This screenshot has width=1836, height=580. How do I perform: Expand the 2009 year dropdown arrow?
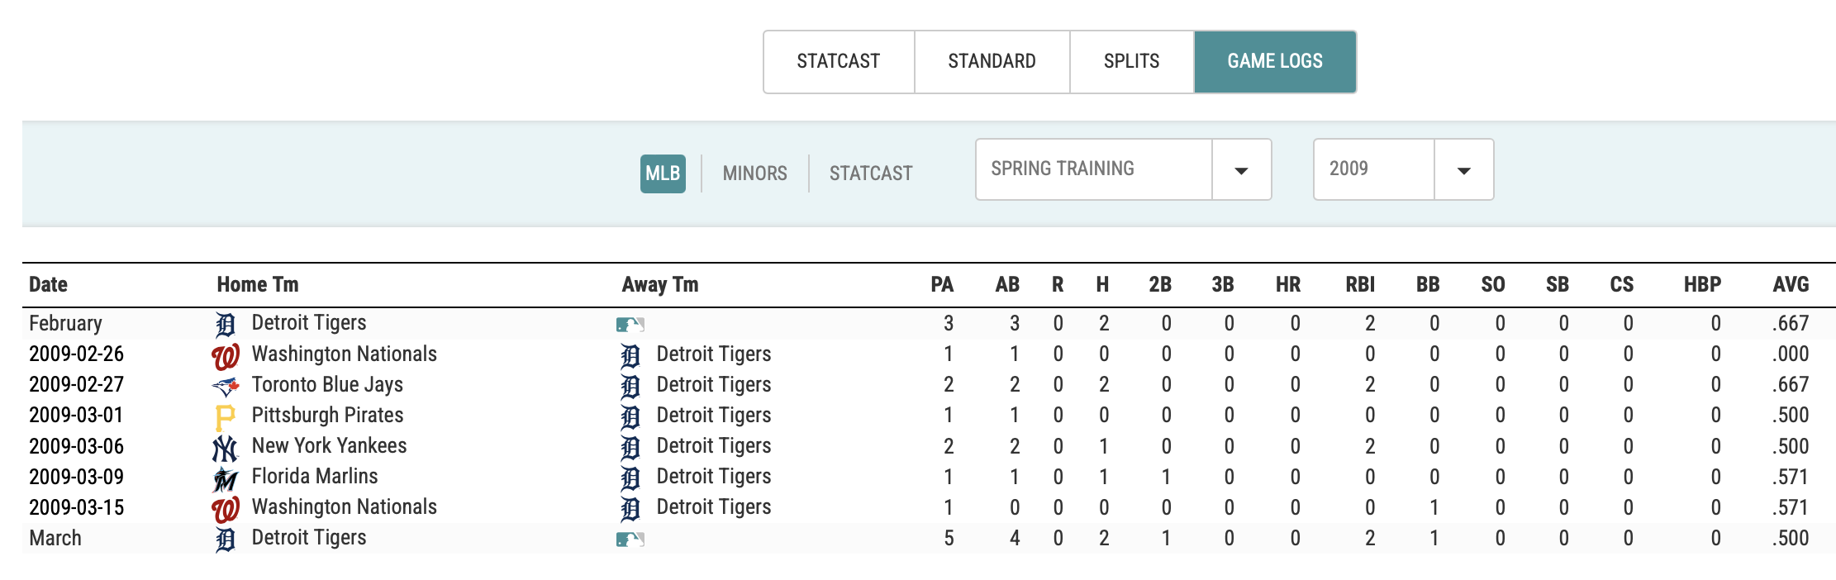tap(1463, 170)
